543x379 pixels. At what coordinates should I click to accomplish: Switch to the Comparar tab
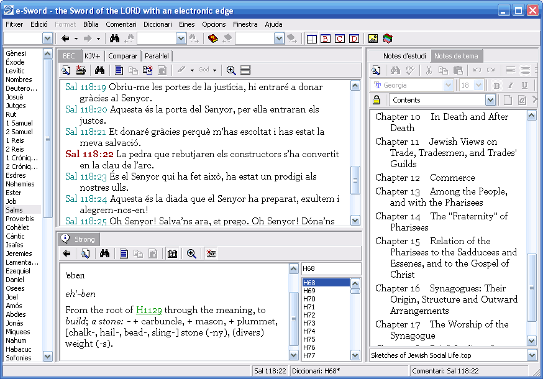pos(122,56)
